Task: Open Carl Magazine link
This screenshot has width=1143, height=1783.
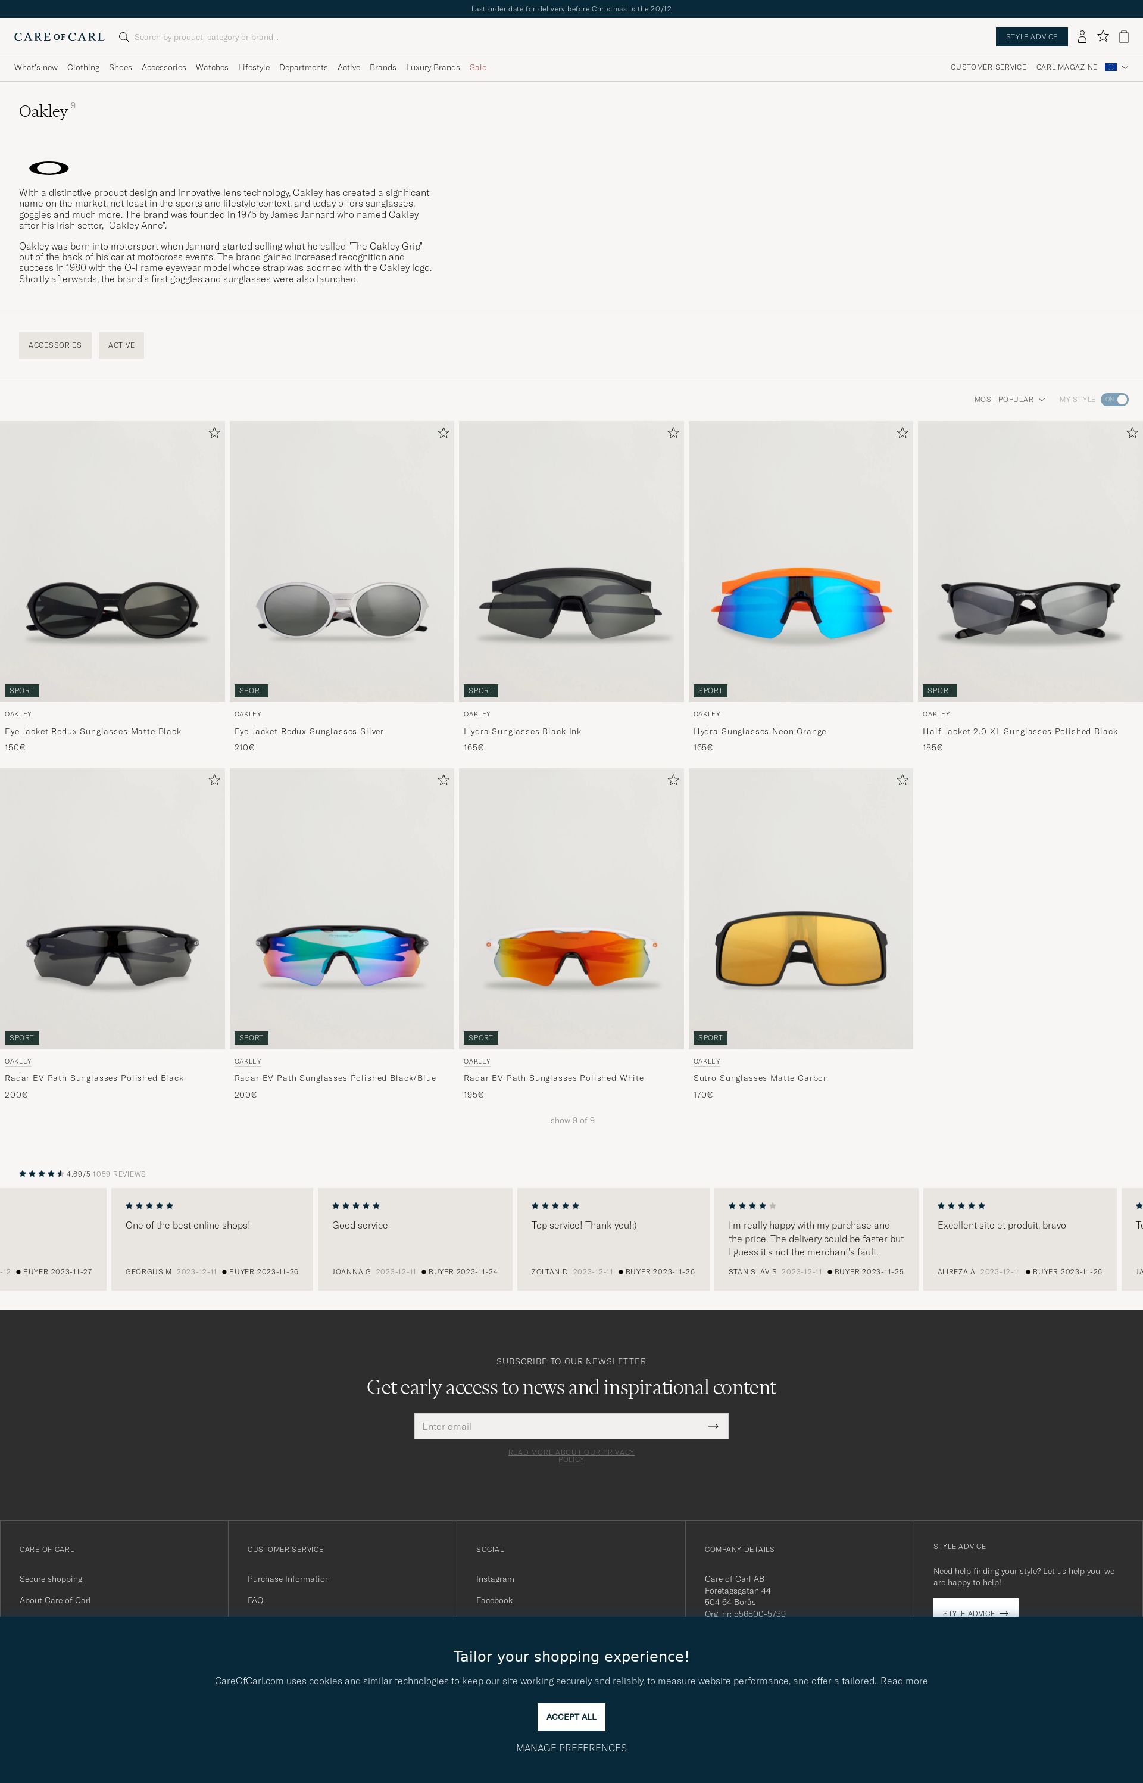Action: (1067, 67)
